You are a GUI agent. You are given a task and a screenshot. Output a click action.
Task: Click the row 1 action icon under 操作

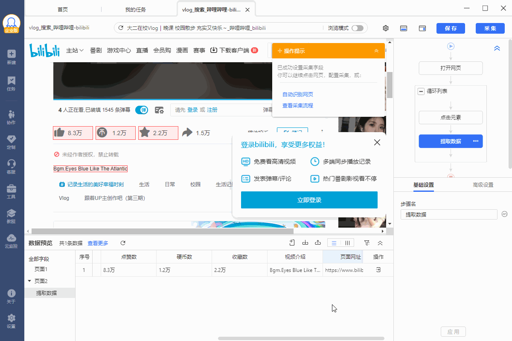click(x=378, y=270)
